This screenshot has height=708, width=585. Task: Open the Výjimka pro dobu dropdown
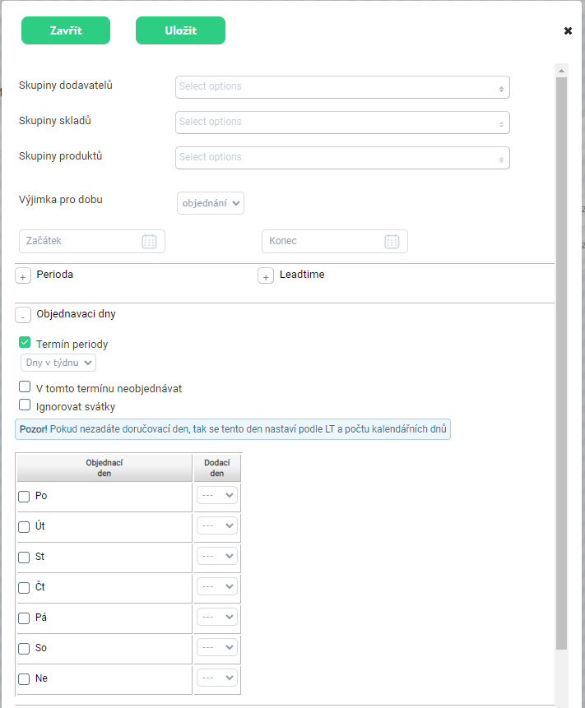coord(211,203)
